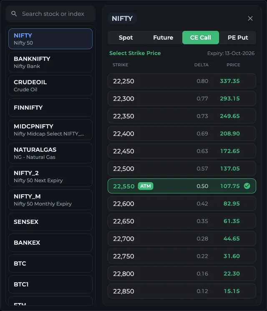Viewport: 267px width, 311px height.
Task: Switch to the Future tab
Action: pos(163,38)
